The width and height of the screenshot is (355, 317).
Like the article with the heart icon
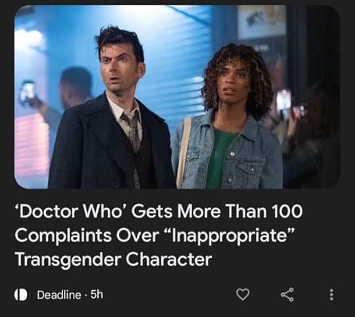(243, 295)
